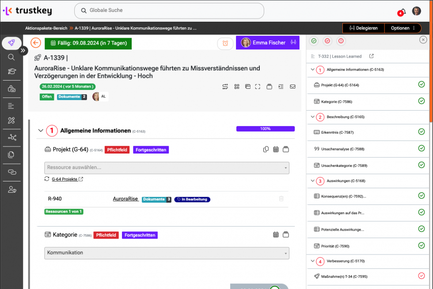Viewport: 433px width, 289px height.
Task: Select the graduation cap icon in the sidebar
Action: pyautogui.click(x=11, y=71)
